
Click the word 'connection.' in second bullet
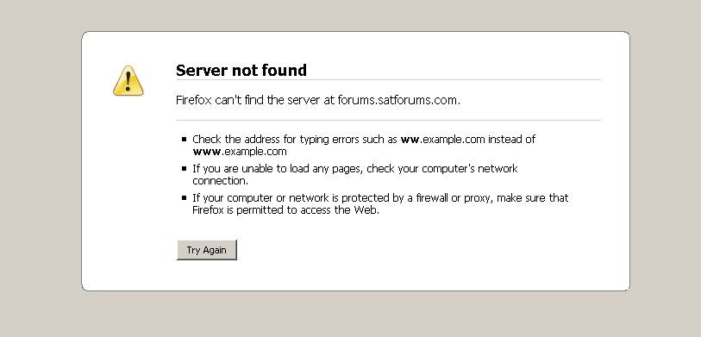[221, 181]
